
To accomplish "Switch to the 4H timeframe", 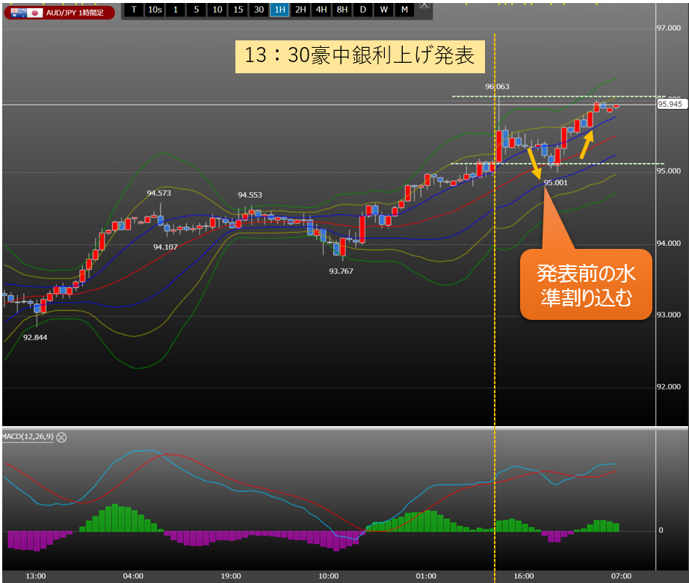I will pyautogui.click(x=321, y=10).
